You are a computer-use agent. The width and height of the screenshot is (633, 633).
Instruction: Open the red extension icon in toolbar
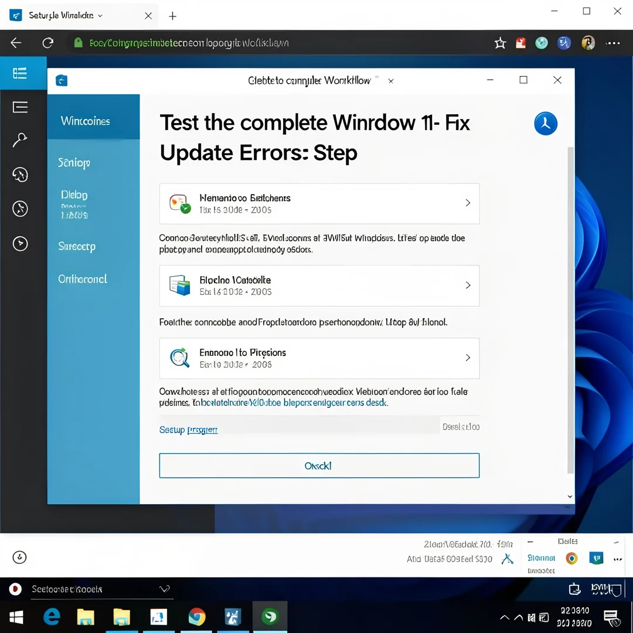521,43
